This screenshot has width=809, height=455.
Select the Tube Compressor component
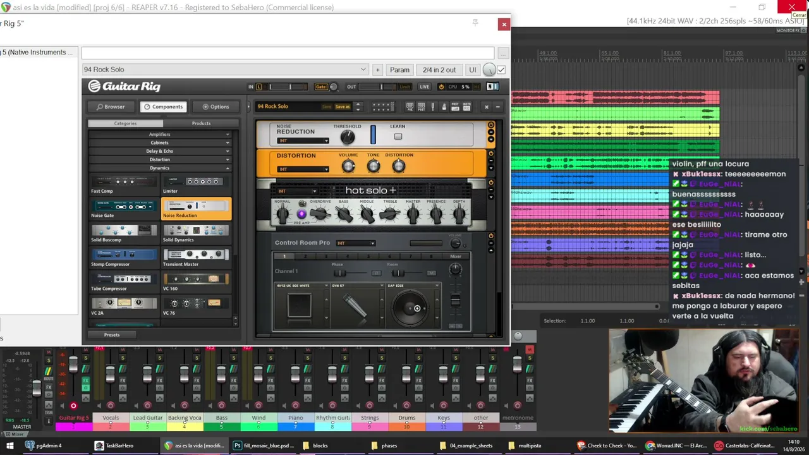[x=124, y=282]
